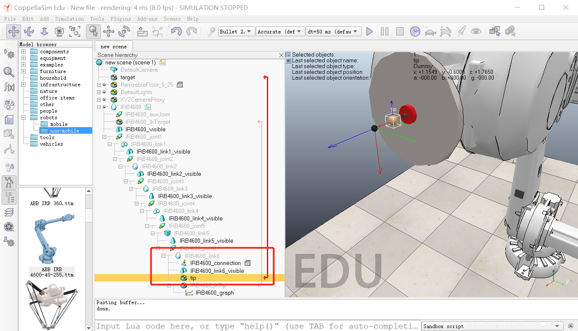Open collections sidebar icon
578x331 pixels.
point(9,105)
